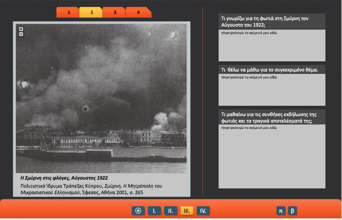Select the highlighted section III. button
Viewport: 342px width, 220px height.
pos(187,211)
